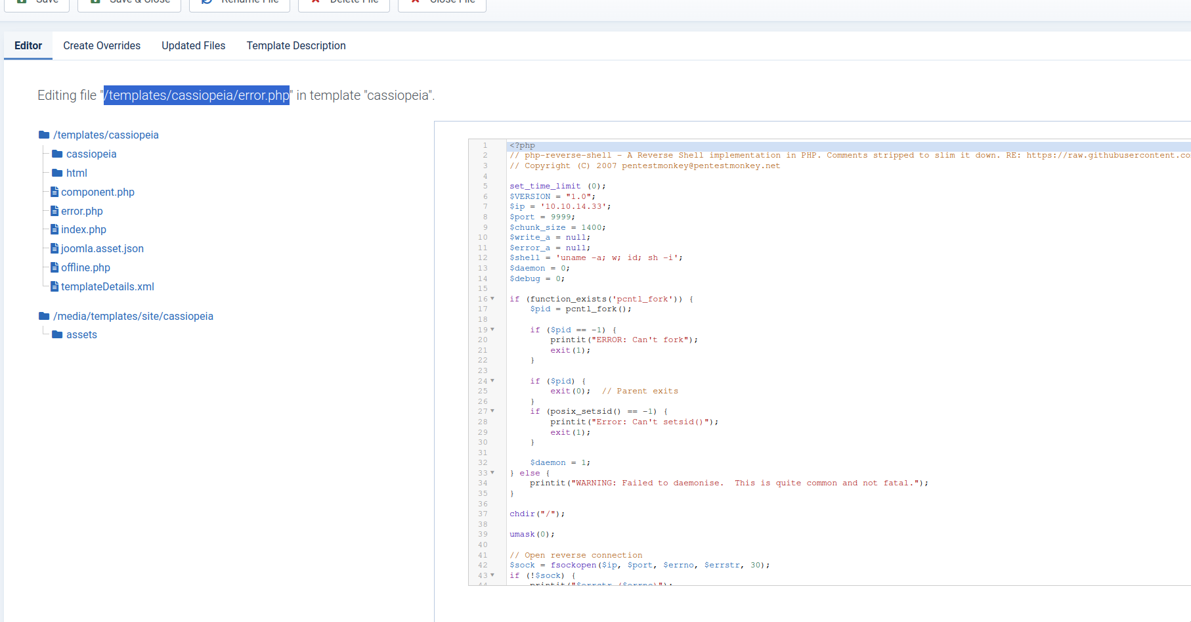The height and width of the screenshot is (622, 1191).
Task: Click the "// Open reverse connection" comment
Action: pos(576,555)
